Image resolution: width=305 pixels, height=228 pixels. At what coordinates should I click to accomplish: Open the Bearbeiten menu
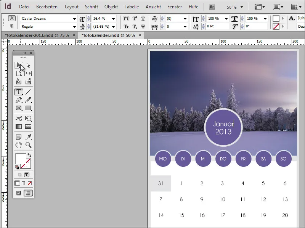tap(47, 7)
